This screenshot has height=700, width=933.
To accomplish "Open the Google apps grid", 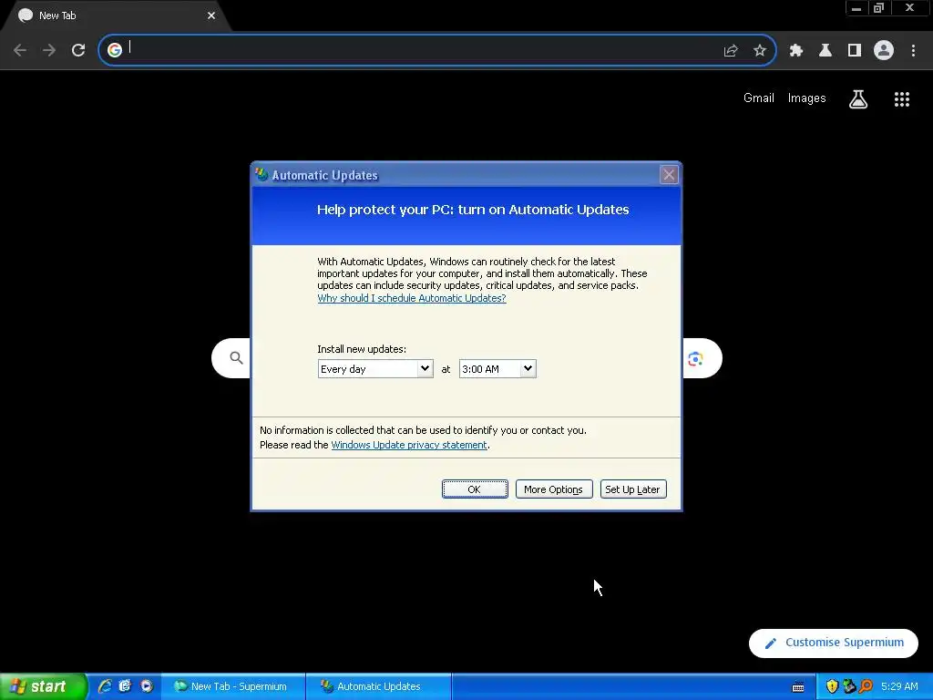I will click(902, 99).
